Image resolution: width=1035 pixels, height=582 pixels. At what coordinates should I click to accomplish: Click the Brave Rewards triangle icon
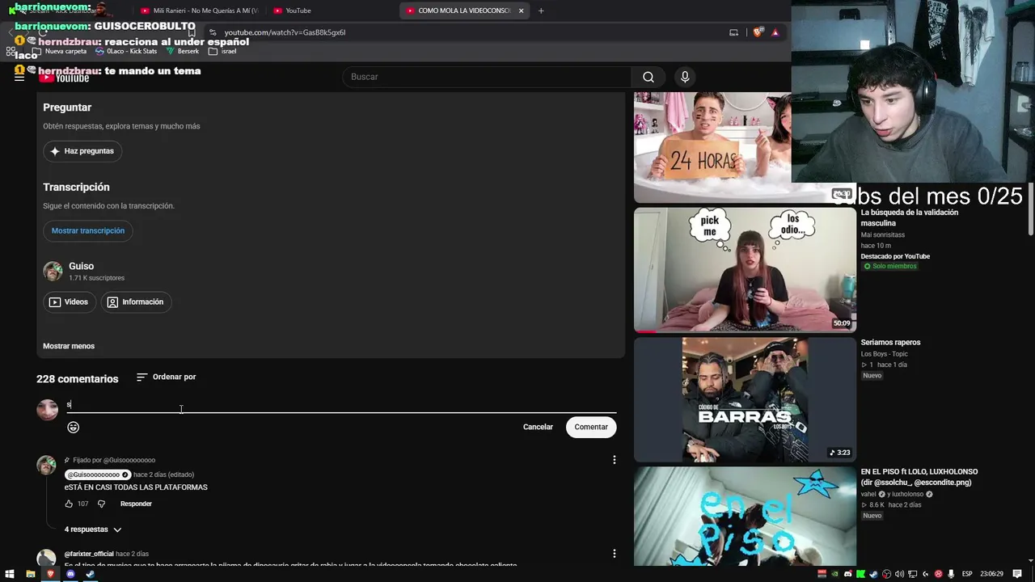[775, 32]
